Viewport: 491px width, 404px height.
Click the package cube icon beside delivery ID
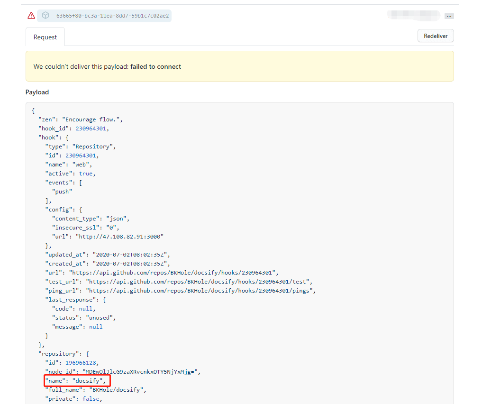pyautogui.click(x=45, y=16)
